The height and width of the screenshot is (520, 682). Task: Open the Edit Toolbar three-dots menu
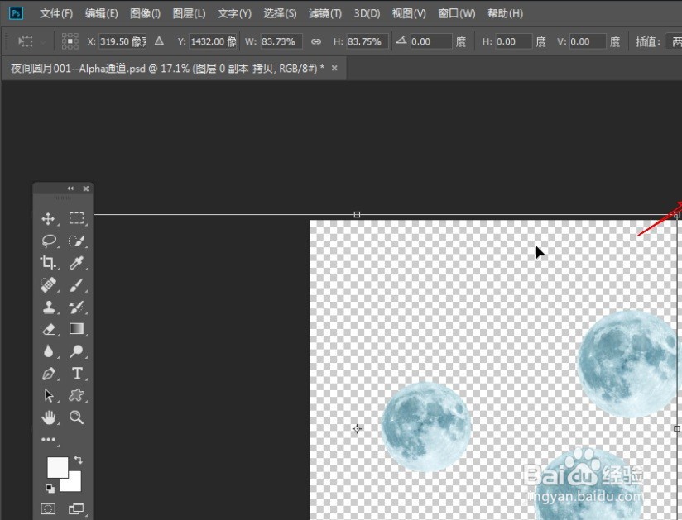tap(48, 440)
